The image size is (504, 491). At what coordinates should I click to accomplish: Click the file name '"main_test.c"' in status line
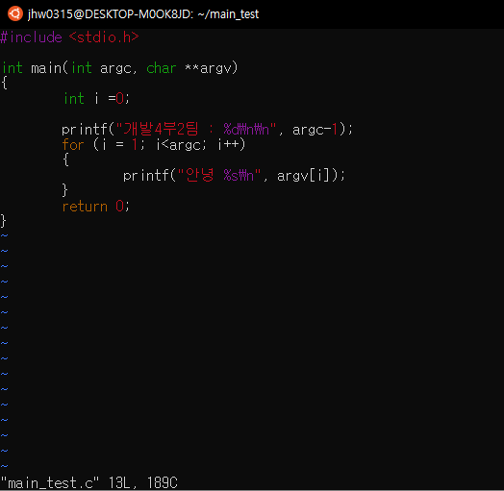coord(50,482)
